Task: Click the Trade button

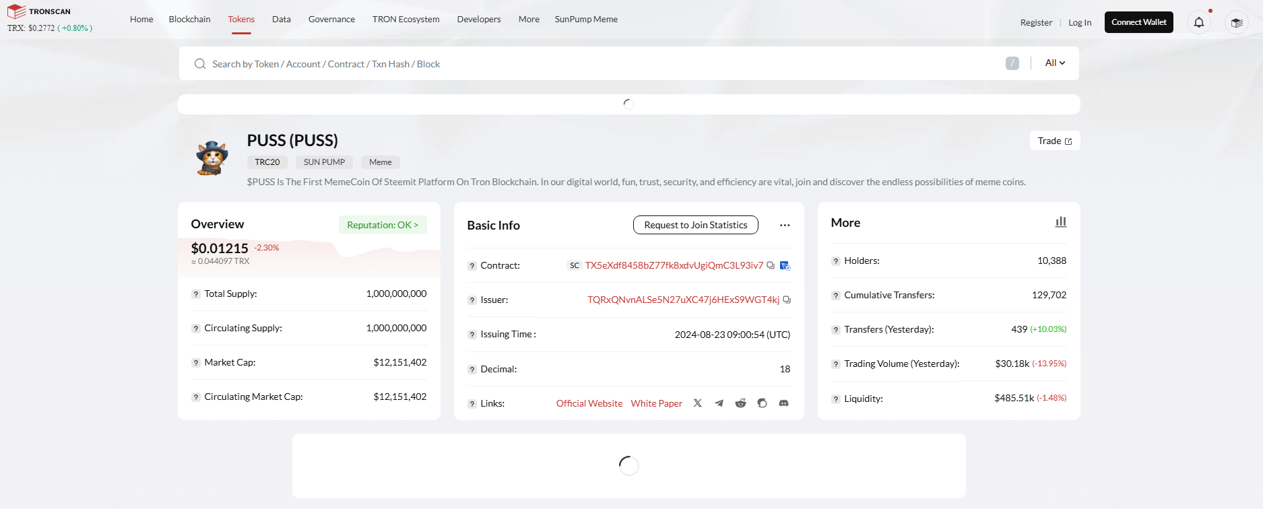Action: point(1055,141)
